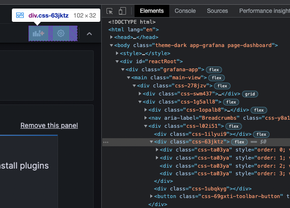Toggle flex badge on main-view element
This screenshot has width=290, height=208.
pos(217,78)
